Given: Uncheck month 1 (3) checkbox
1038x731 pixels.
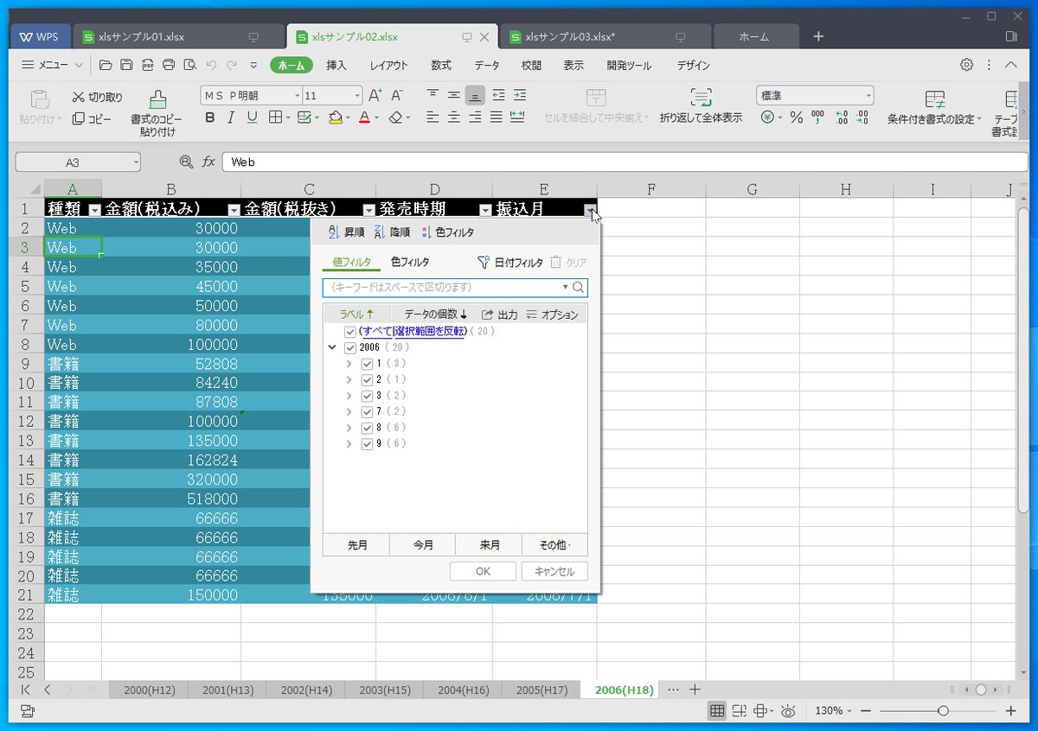Looking at the screenshot, I should click(x=367, y=364).
